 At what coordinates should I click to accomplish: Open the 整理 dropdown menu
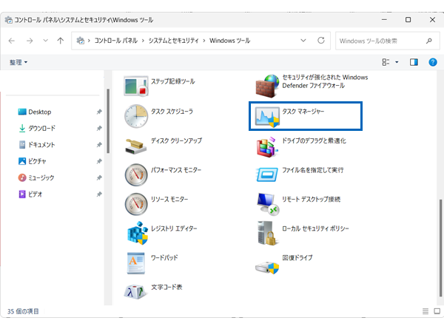click(x=18, y=62)
